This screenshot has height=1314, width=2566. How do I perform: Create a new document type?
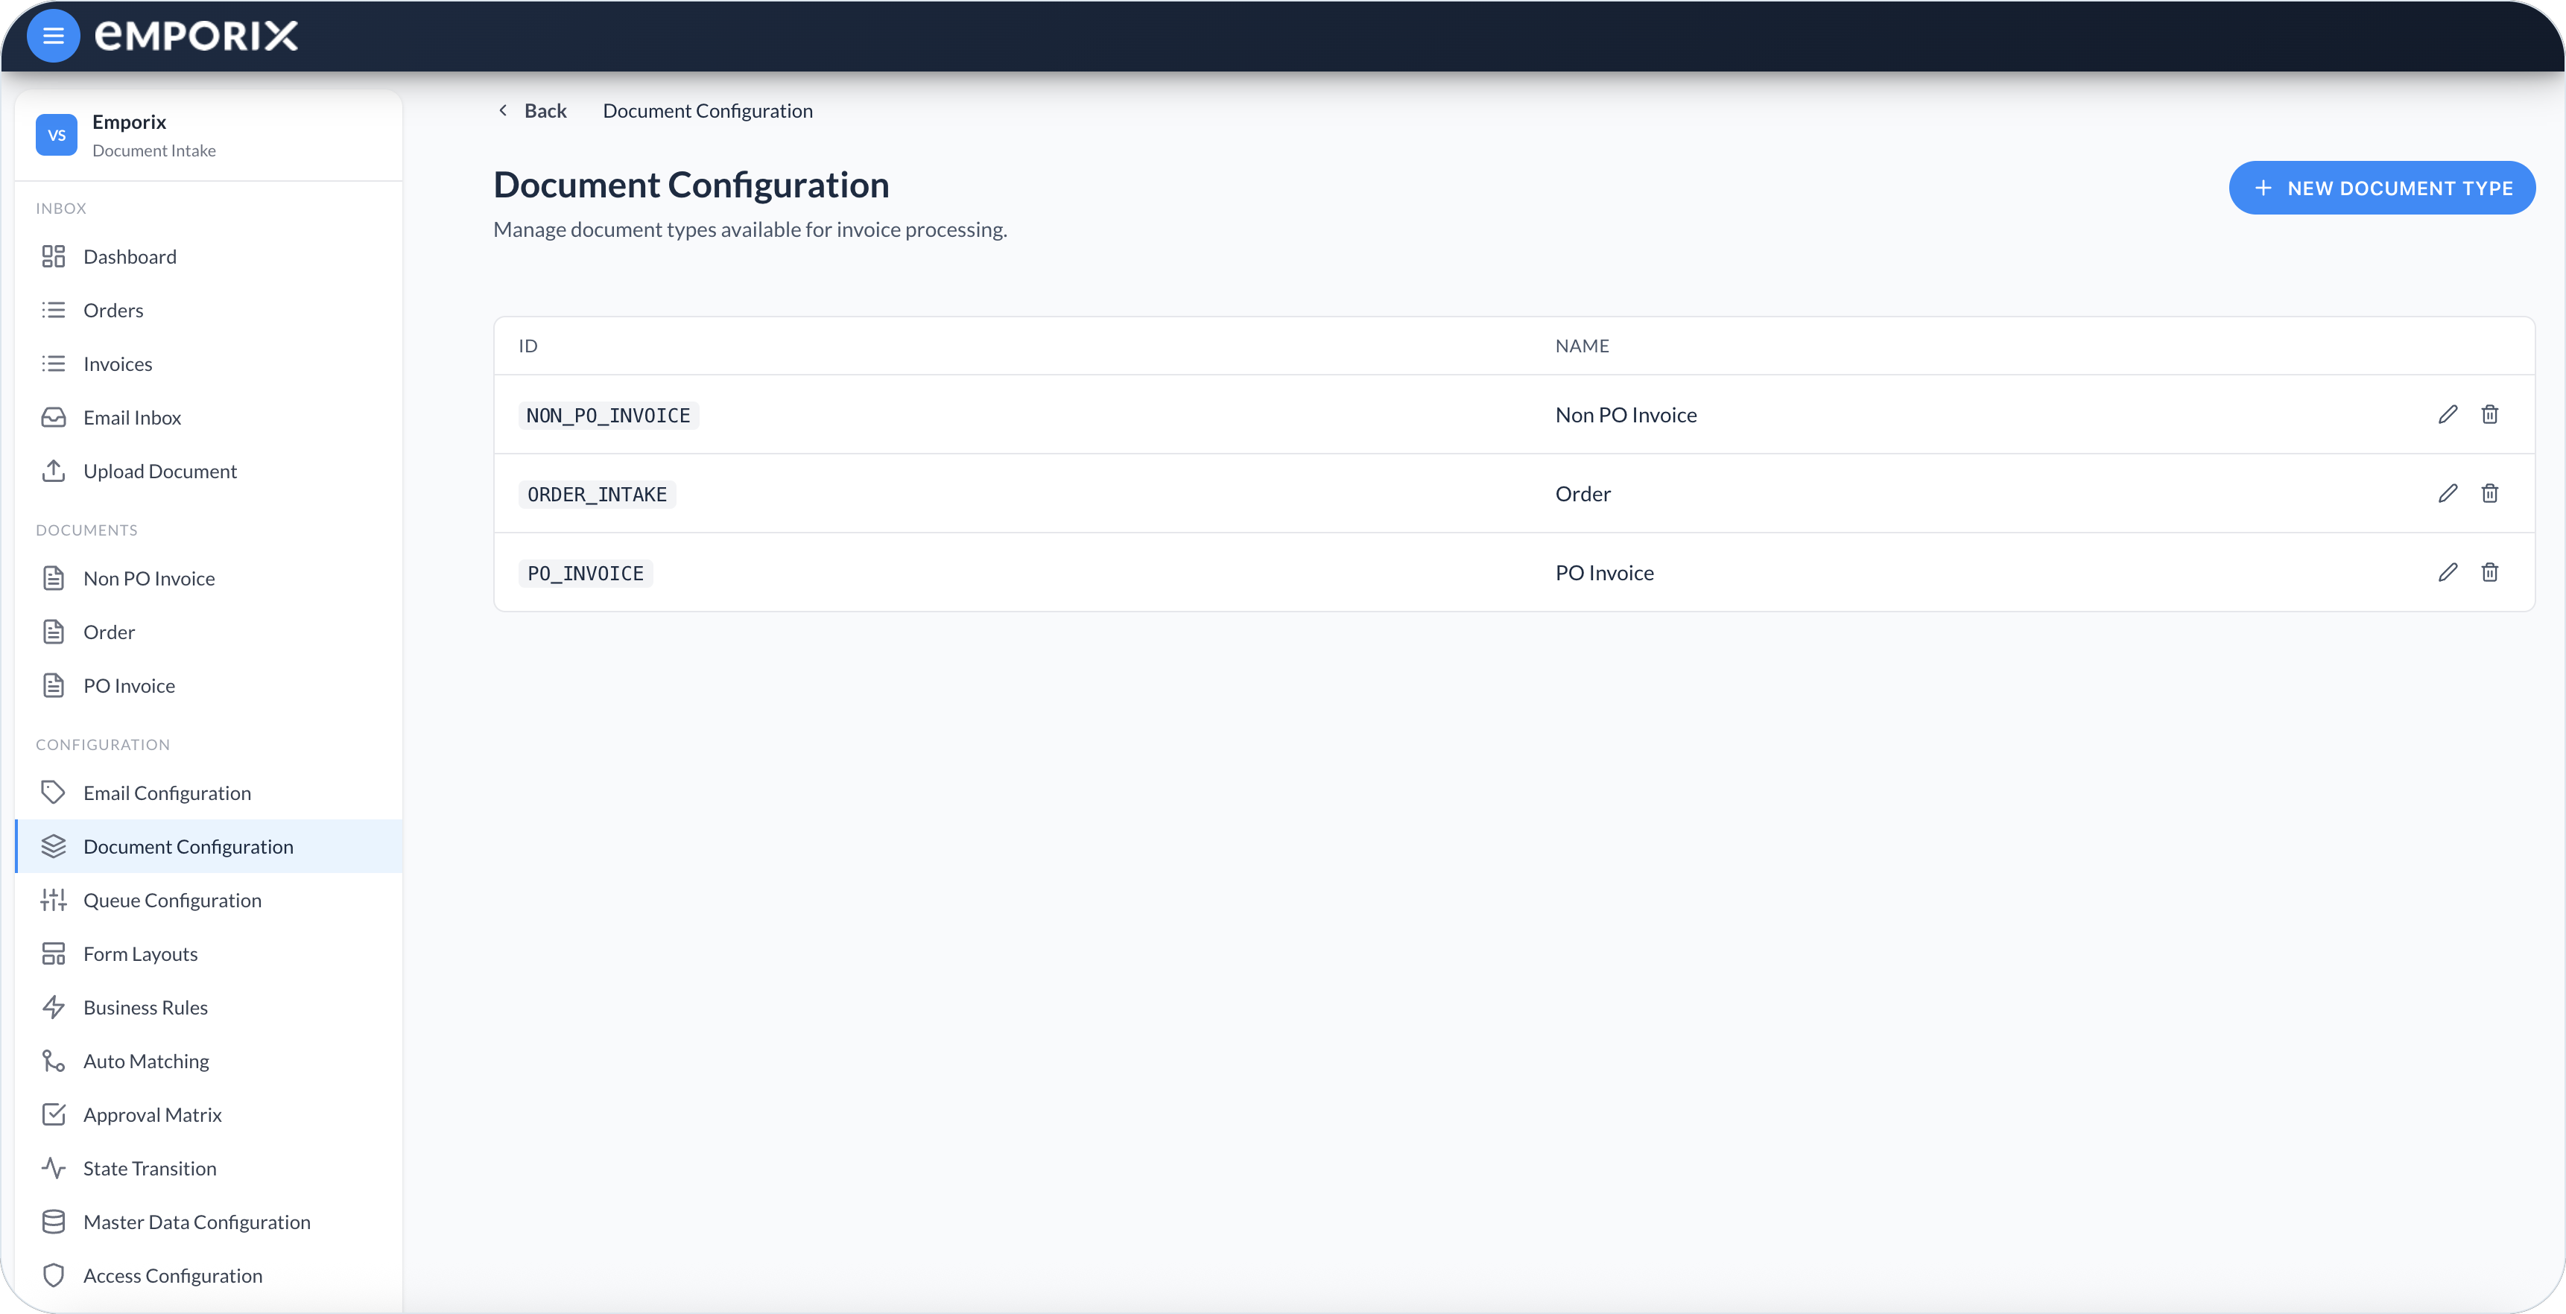click(x=2382, y=188)
